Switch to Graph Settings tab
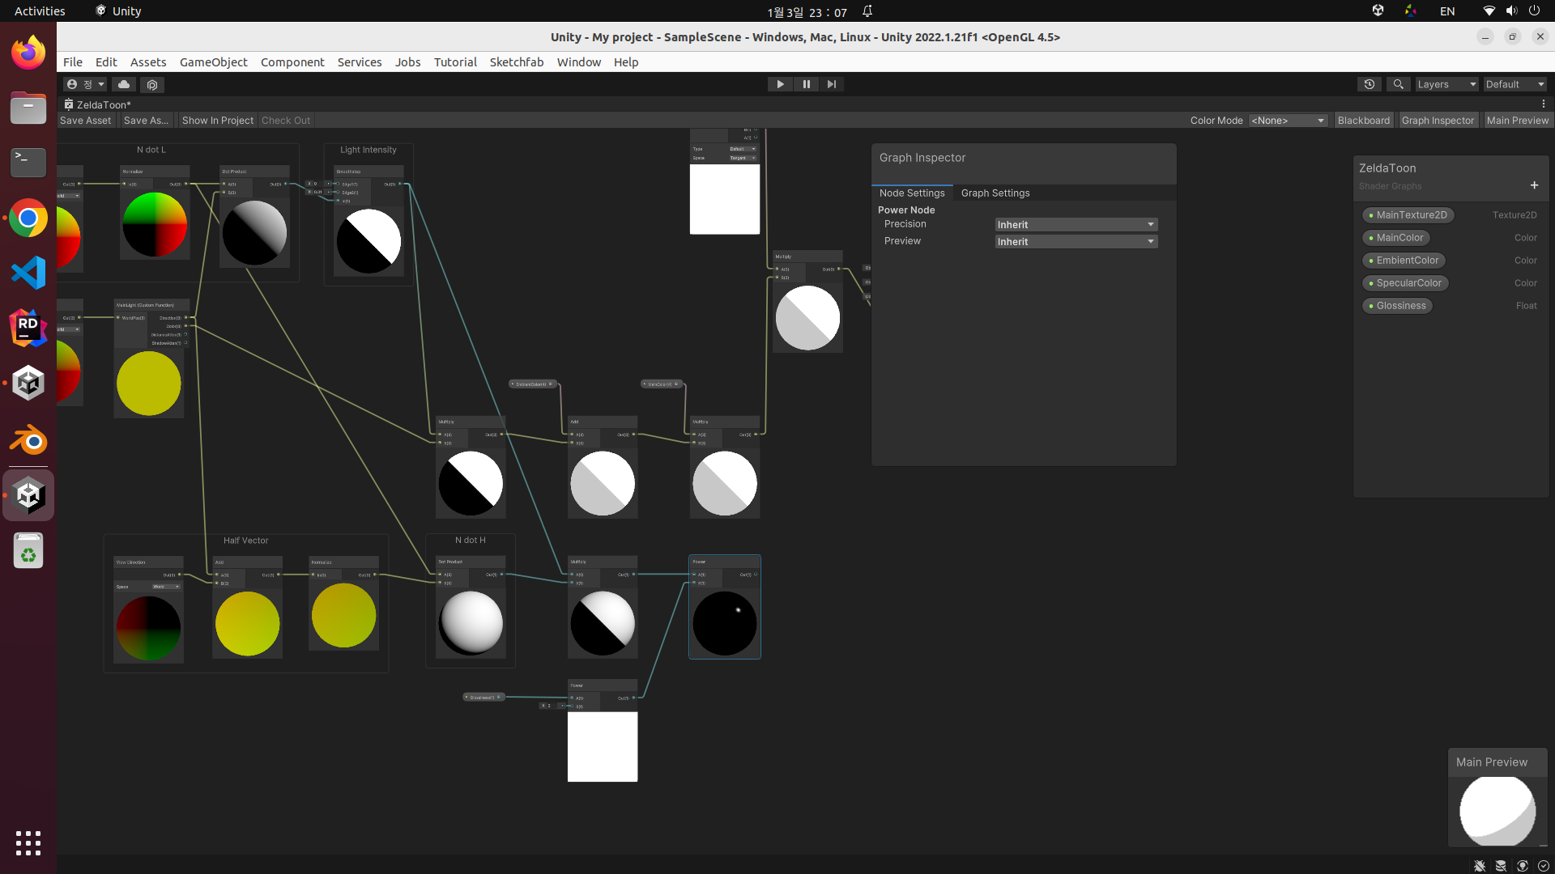The image size is (1555, 874). coord(995,193)
